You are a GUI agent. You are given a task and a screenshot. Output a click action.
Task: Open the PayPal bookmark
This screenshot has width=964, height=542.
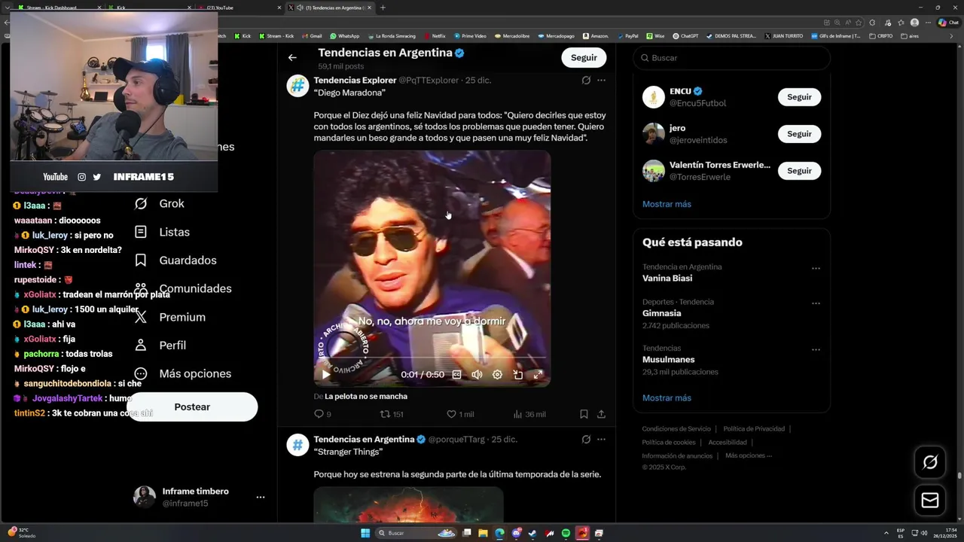pos(627,35)
